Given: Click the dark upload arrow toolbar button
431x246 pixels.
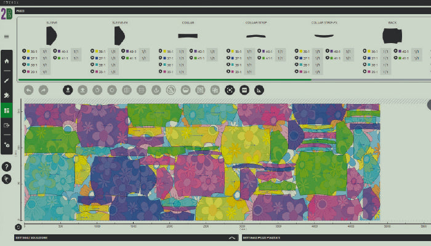Looking at the screenshot, I should (68, 90).
